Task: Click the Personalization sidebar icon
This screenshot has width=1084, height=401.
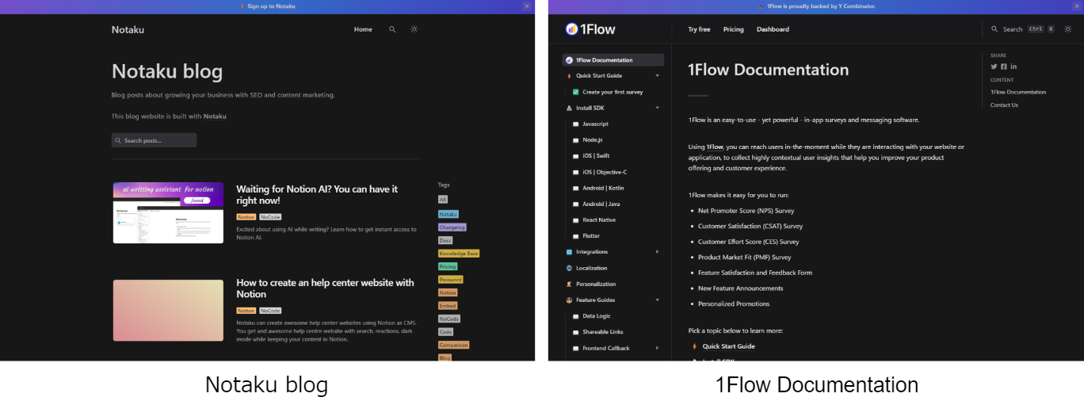Action: click(x=569, y=284)
